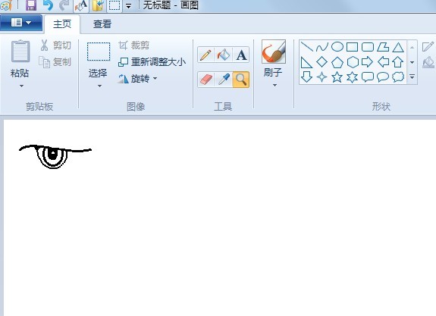Click dashed selection icon in quick access toolbar
Screen dimensions: 436x316
pyautogui.click(x=114, y=5)
